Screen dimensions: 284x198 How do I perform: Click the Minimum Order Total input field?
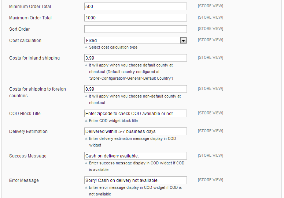[135, 7]
